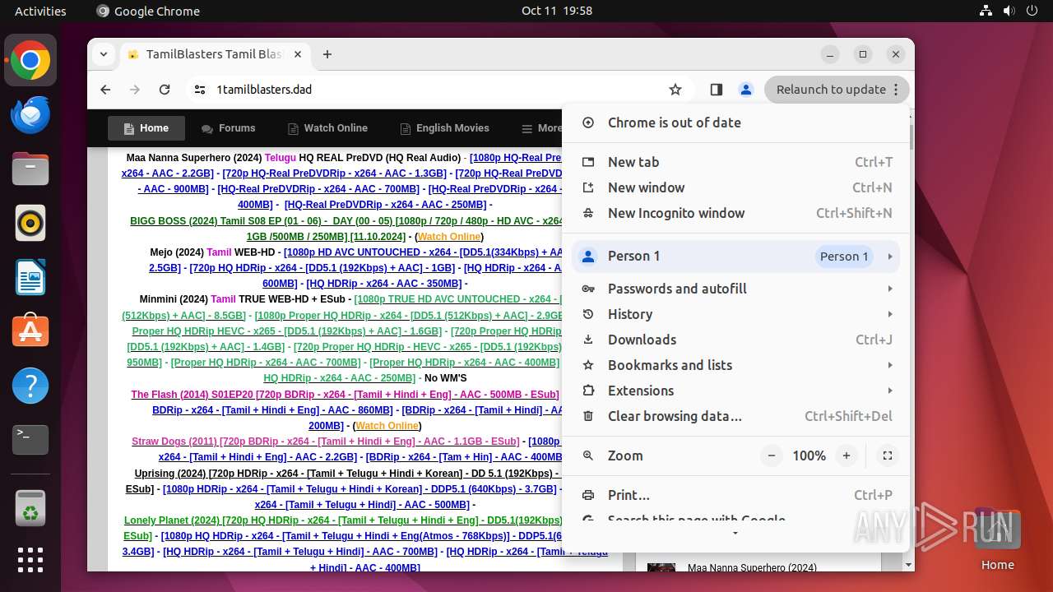Expand Passwords and autofill submenu
1053x592 pixels.
point(735,289)
